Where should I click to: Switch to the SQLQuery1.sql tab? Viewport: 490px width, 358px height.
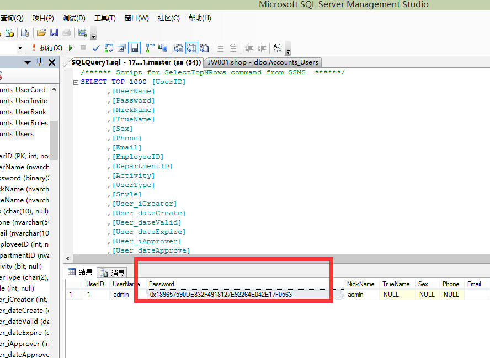[136, 62]
